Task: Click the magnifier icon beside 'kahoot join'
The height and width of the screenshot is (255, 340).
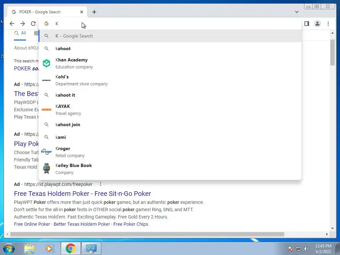Action: click(46, 125)
